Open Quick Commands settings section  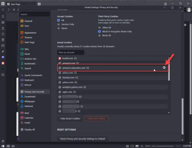coord(35,75)
